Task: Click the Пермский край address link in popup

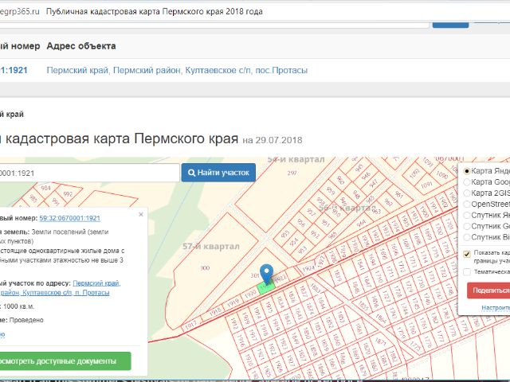Action: click(96, 283)
